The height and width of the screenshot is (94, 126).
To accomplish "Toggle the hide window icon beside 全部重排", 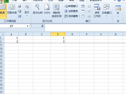I will 83,11.
